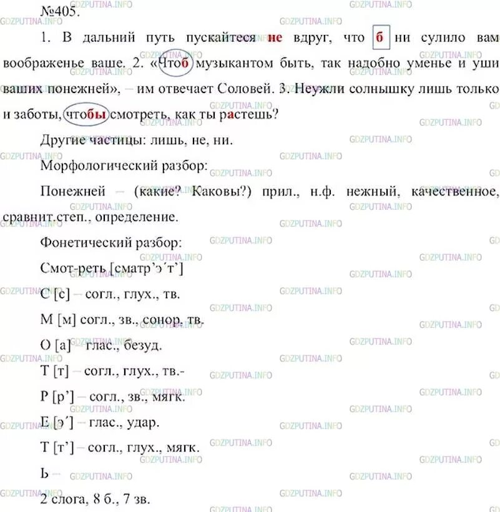Click the line 'С [с] – согл., глух., тв.'
500x512 pixels.
(x=110, y=294)
